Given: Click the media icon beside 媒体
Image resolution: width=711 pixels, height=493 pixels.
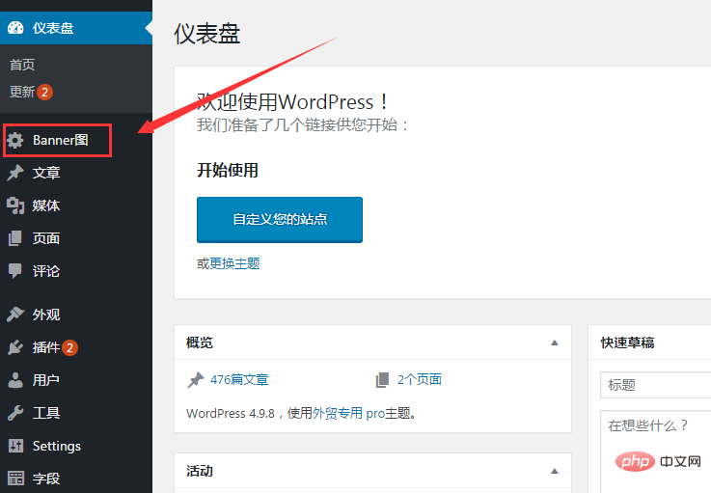Looking at the screenshot, I should (x=15, y=205).
